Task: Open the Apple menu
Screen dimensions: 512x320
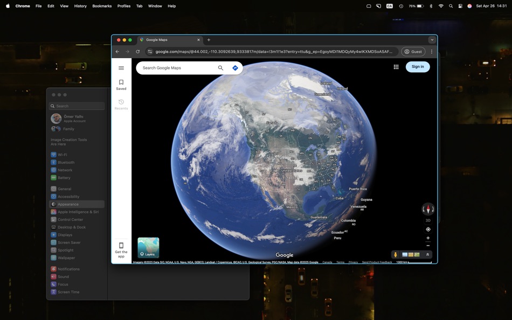Action: click(x=8, y=6)
